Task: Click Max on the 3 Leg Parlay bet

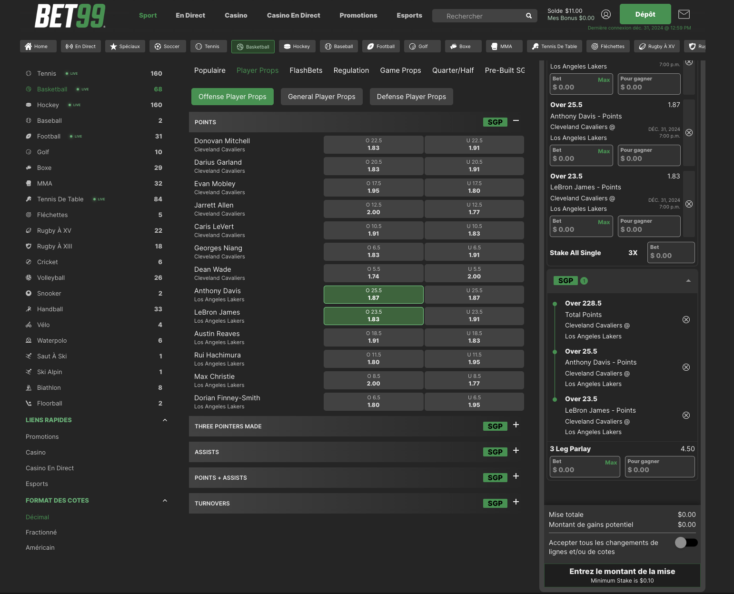Action: coord(611,463)
